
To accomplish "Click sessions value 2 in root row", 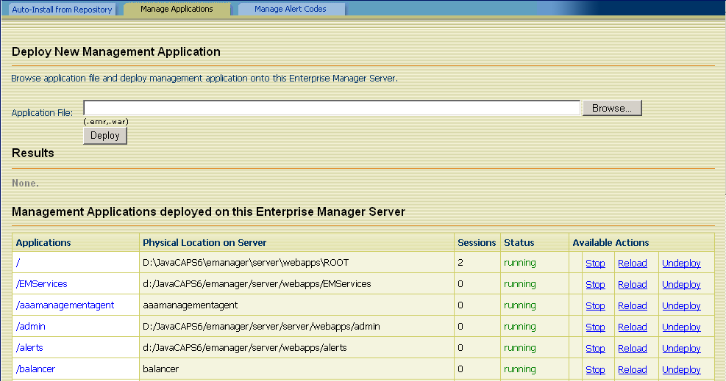I will [x=460, y=263].
